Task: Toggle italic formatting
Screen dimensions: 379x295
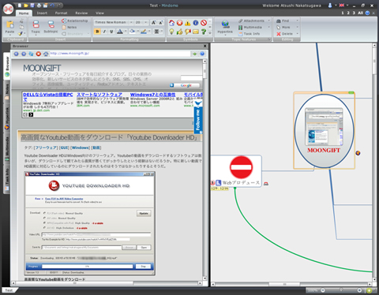Action: (104, 32)
